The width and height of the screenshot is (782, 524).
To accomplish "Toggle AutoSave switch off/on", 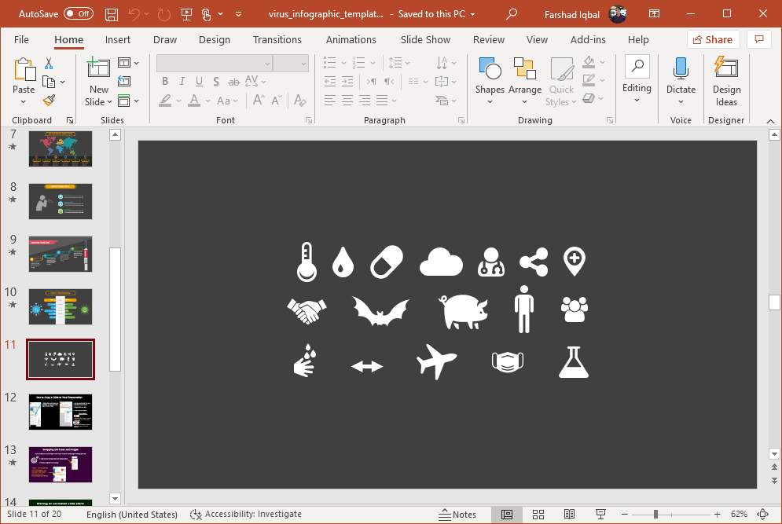I will click(x=78, y=14).
